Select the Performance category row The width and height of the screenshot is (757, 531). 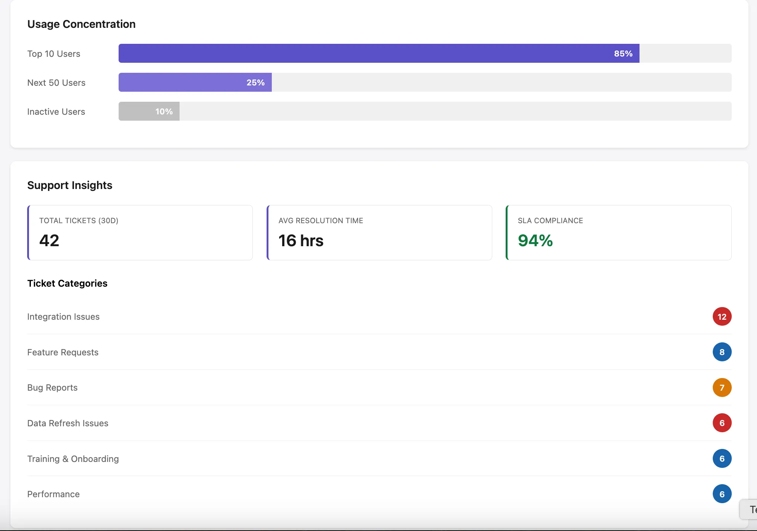coord(54,494)
